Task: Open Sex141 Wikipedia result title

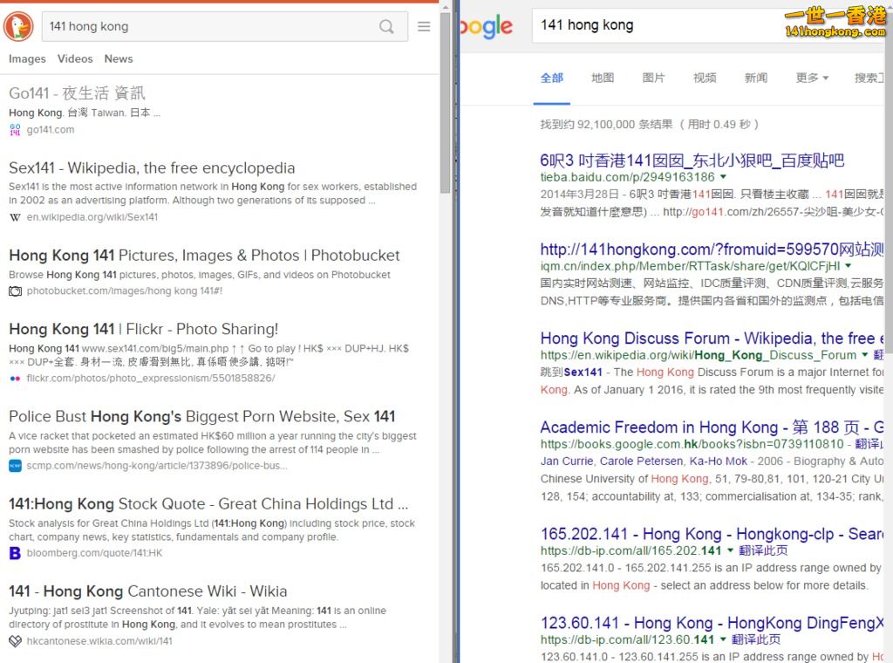Action: click(x=152, y=167)
